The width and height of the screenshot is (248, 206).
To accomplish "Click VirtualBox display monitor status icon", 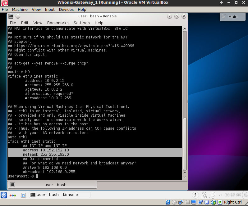I will pos(194,202).
